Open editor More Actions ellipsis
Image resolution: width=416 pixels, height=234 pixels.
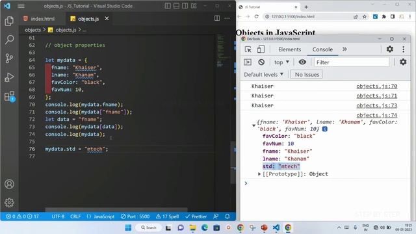227,18
